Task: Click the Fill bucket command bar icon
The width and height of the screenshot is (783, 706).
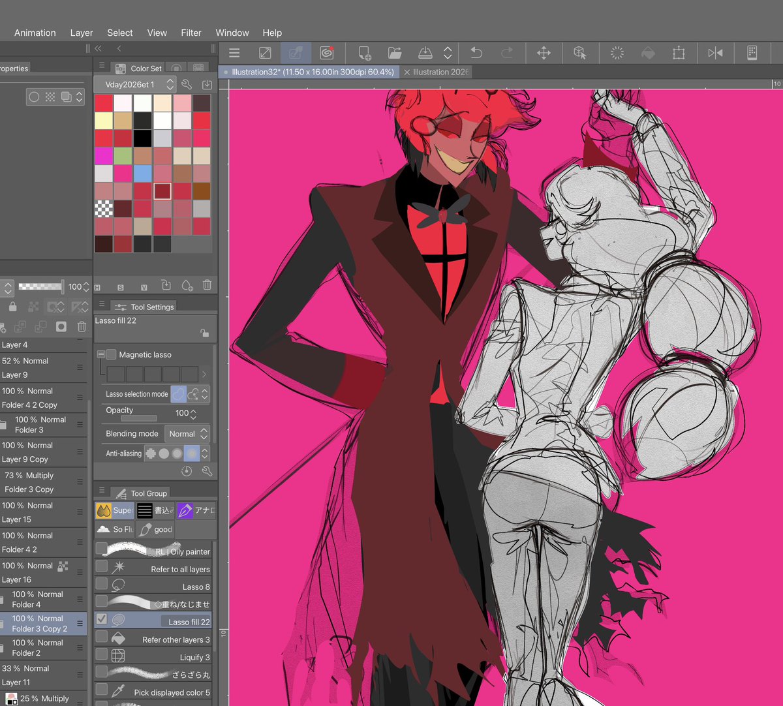Action: [648, 53]
